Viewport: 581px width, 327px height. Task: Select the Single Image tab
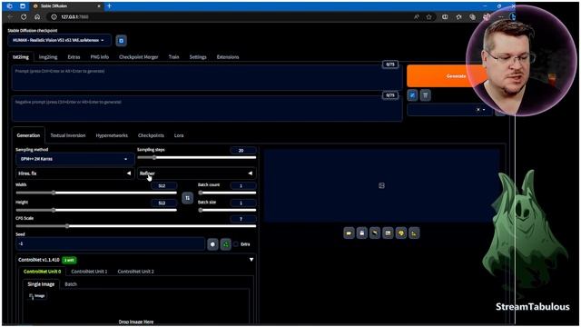[41, 284]
